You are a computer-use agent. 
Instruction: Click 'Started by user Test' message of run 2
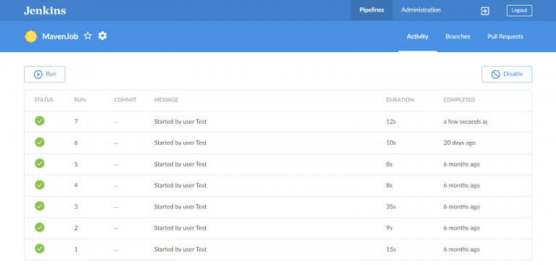[180, 228]
